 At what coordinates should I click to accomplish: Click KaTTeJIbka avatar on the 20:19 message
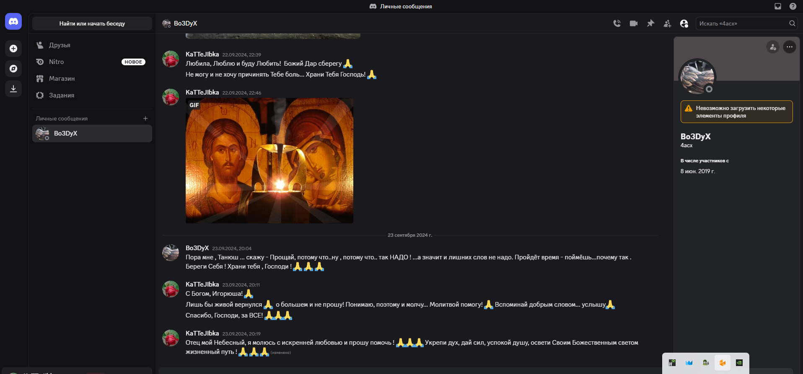click(x=171, y=338)
